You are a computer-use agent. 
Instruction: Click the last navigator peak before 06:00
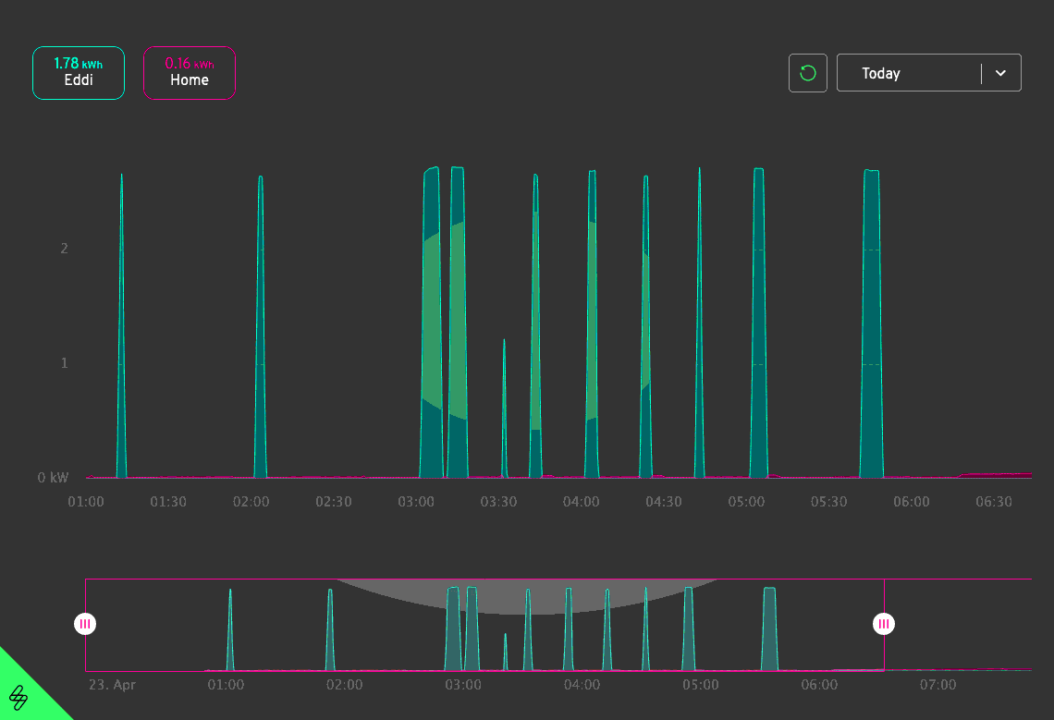pyautogui.click(x=769, y=638)
